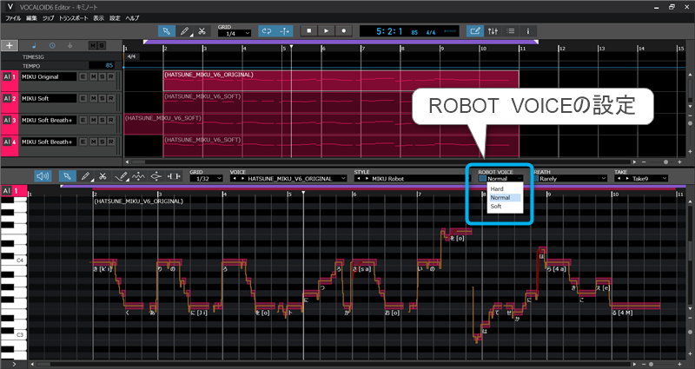
Task: Toggle the editor panel icon
Action: [475, 31]
